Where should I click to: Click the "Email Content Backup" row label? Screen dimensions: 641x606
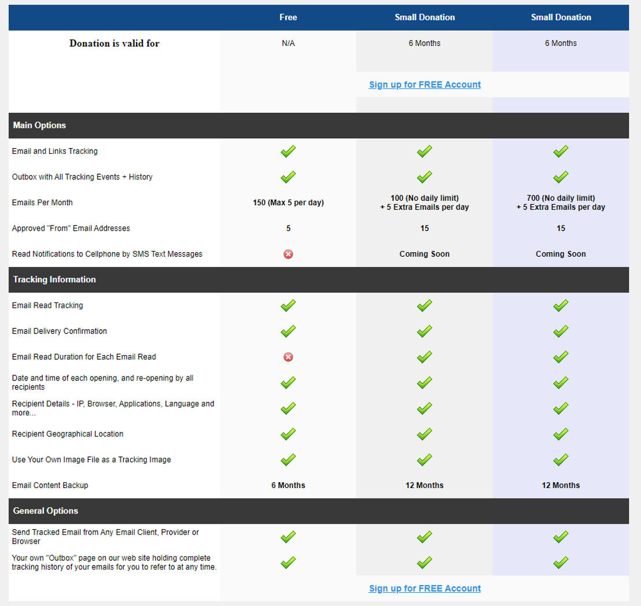[x=50, y=486]
